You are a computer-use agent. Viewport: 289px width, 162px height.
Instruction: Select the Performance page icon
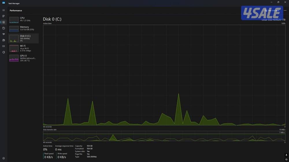(x=3, y=22)
